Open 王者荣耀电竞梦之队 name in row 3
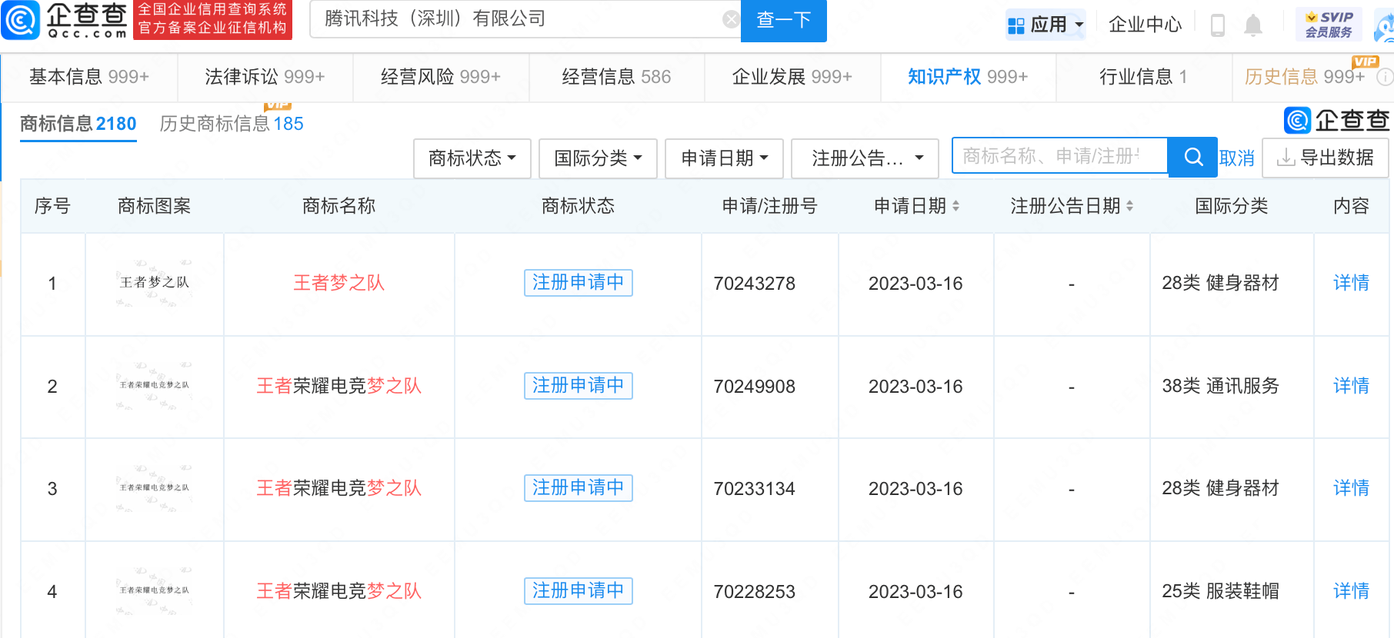This screenshot has height=638, width=1394. click(x=338, y=488)
